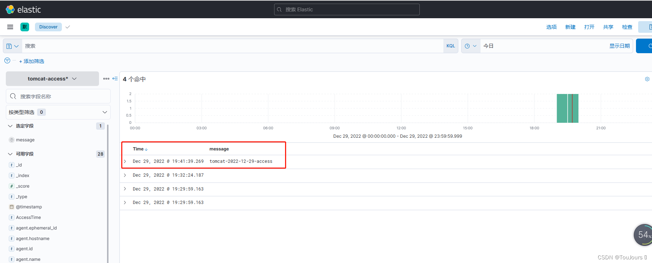Screen dimensions: 652x263
Task: Open the 选项 menu
Action: click(x=551, y=27)
